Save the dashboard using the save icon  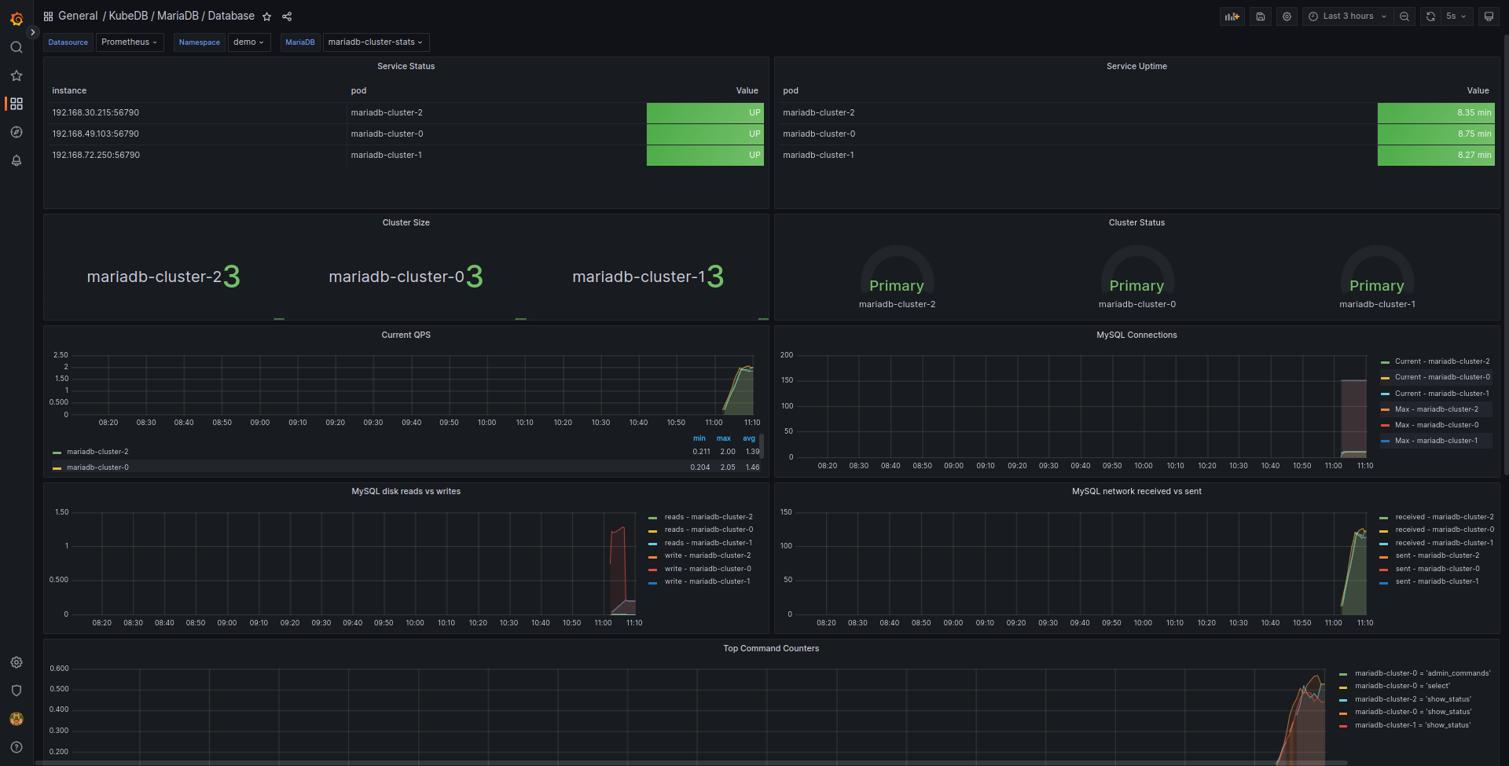tap(1260, 16)
